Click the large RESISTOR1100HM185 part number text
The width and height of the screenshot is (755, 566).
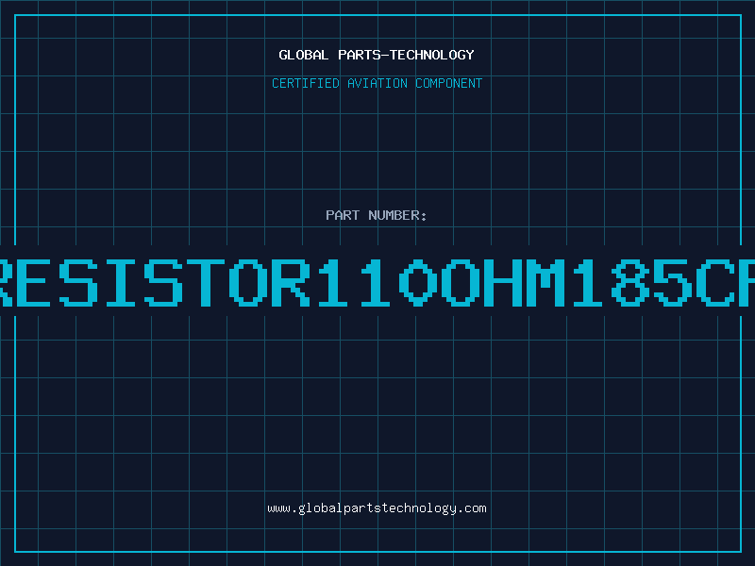point(377,283)
